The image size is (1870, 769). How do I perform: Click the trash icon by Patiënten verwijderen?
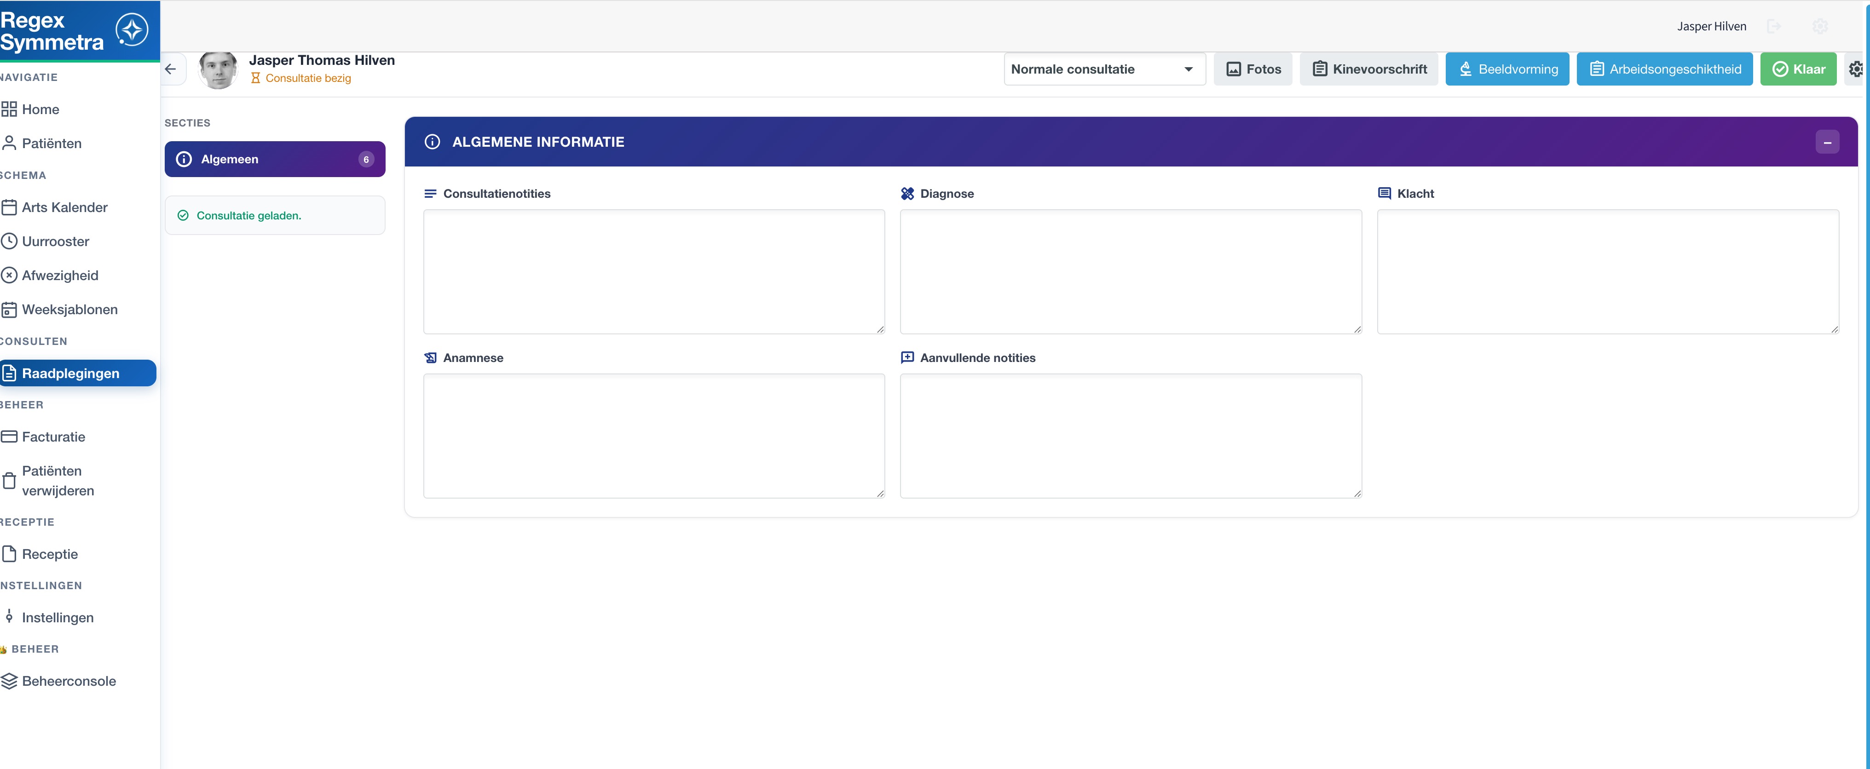9,481
